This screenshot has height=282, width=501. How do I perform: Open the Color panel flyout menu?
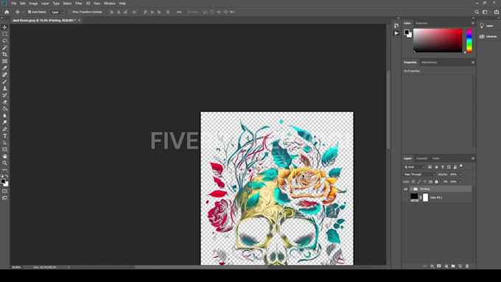[x=473, y=23]
